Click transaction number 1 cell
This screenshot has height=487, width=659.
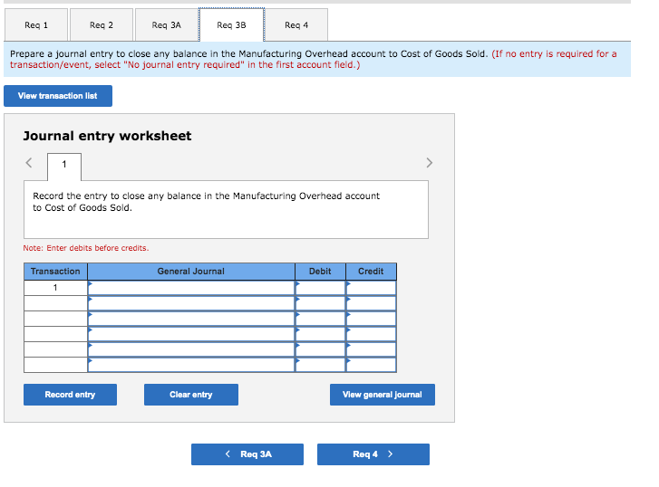coord(55,288)
